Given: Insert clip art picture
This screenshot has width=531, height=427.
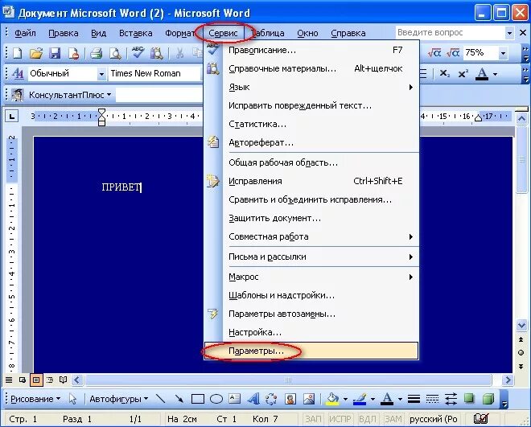Looking at the screenshot, I should tap(290, 399).
